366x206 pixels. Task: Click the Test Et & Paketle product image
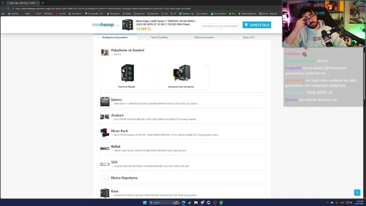point(128,73)
